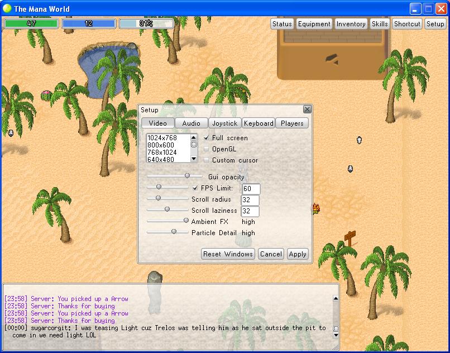Click the green health bar showing 47
The width and height of the screenshot is (450, 353).
[31, 23]
